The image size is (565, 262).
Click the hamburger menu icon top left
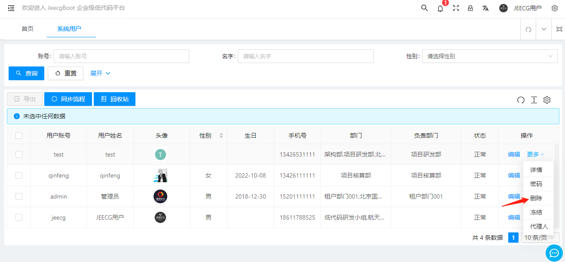pos(11,7)
